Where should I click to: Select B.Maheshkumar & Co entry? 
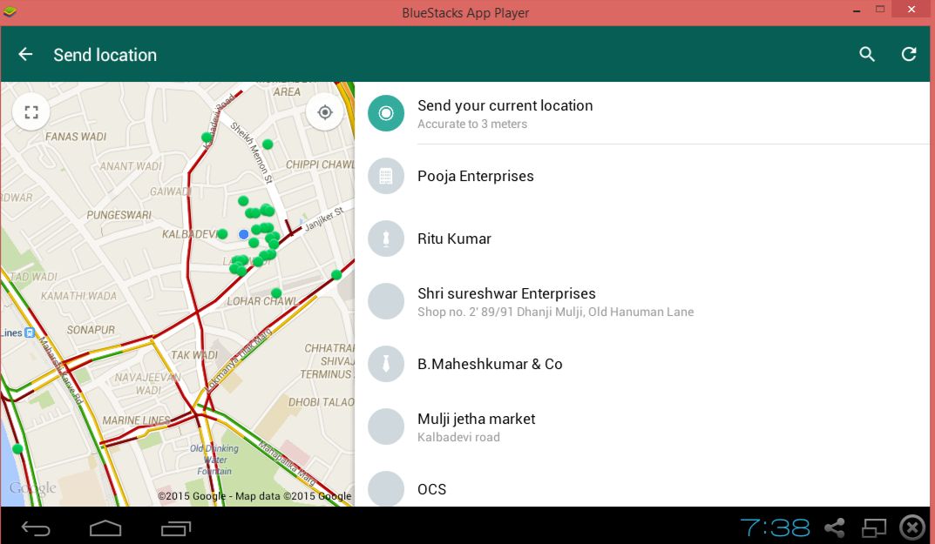(642, 364)
